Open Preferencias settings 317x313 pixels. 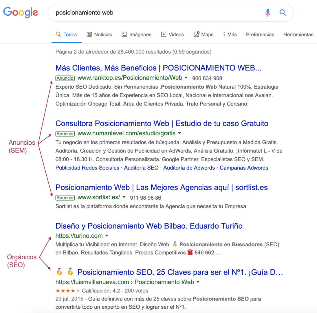[x=260, y=34]
